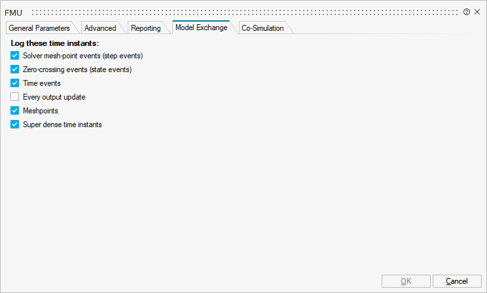
Task: Click the help question mark icon
Action: (x=467, y=12)
